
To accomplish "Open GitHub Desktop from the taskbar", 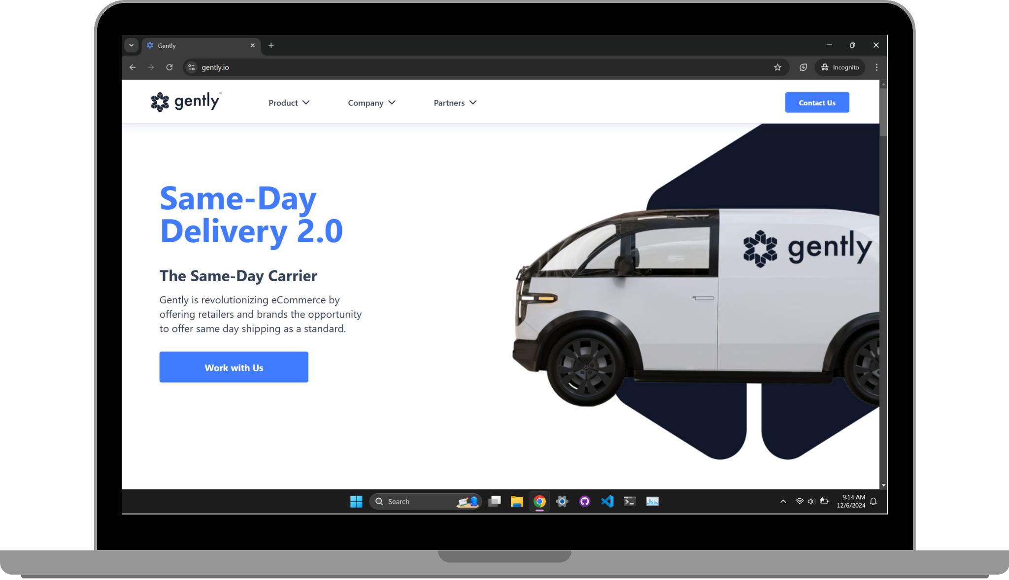I will 585,502.
